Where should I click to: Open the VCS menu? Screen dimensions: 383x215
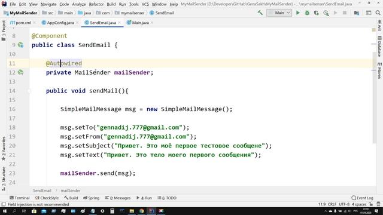coord(145,4)
